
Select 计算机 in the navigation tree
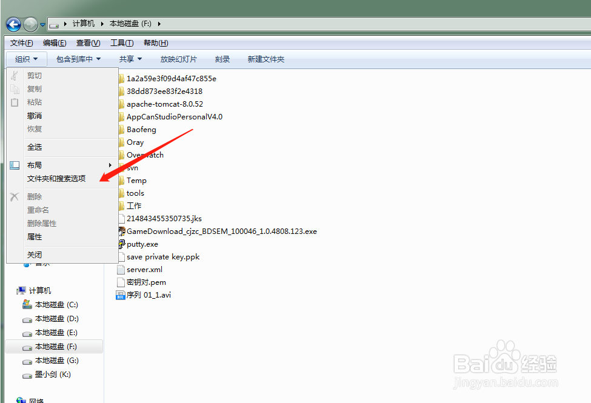(39, 291)
